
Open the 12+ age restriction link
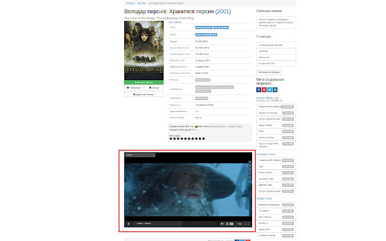(197, 111)
